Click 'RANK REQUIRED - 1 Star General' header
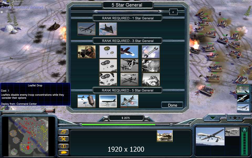The image size is (252, 158). [128, 18]
